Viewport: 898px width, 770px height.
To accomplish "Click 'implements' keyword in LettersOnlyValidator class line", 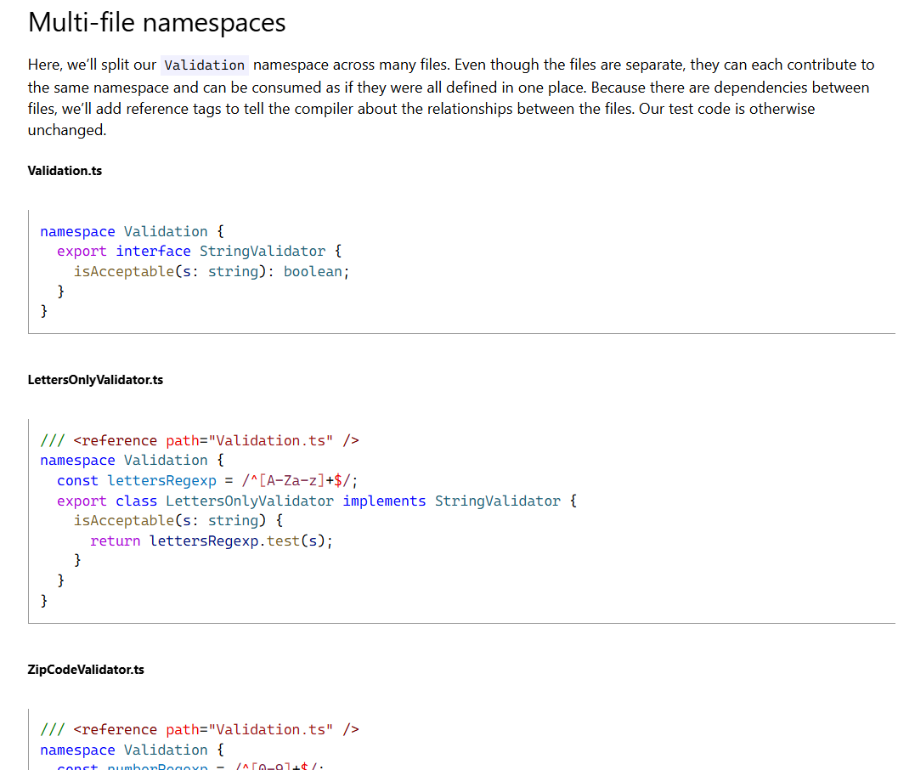I will click(384, 501).
